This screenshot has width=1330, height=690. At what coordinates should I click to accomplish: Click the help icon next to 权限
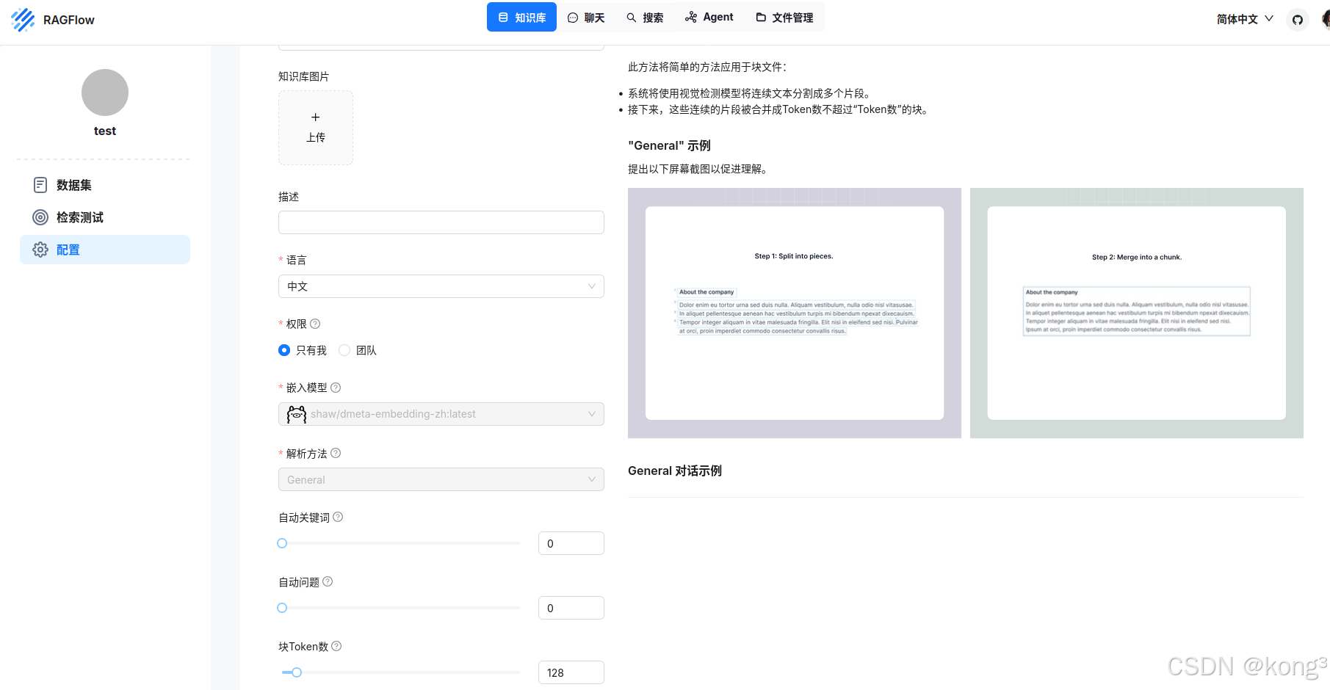click(314, 323)
